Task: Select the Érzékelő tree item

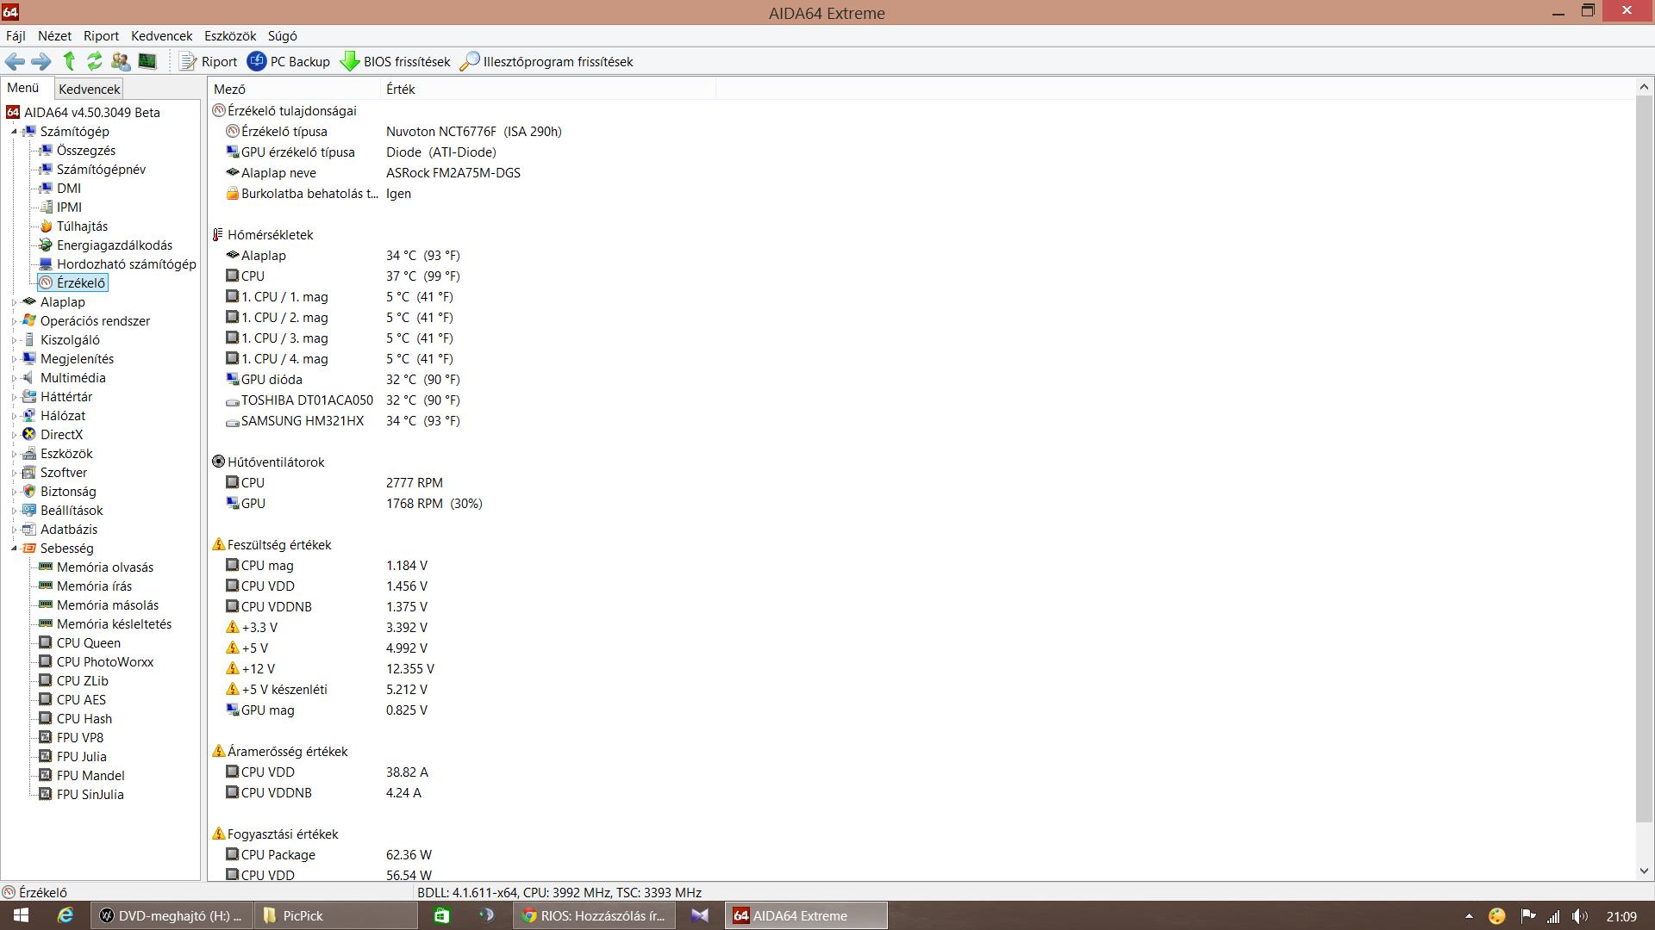Action: pos(81,283)
